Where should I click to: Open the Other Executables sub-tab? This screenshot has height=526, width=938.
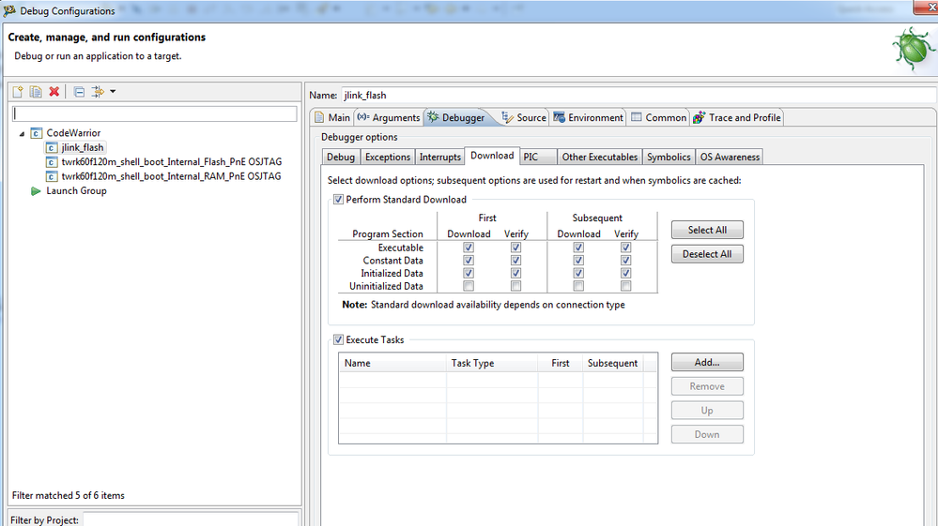tap(599, 157)
